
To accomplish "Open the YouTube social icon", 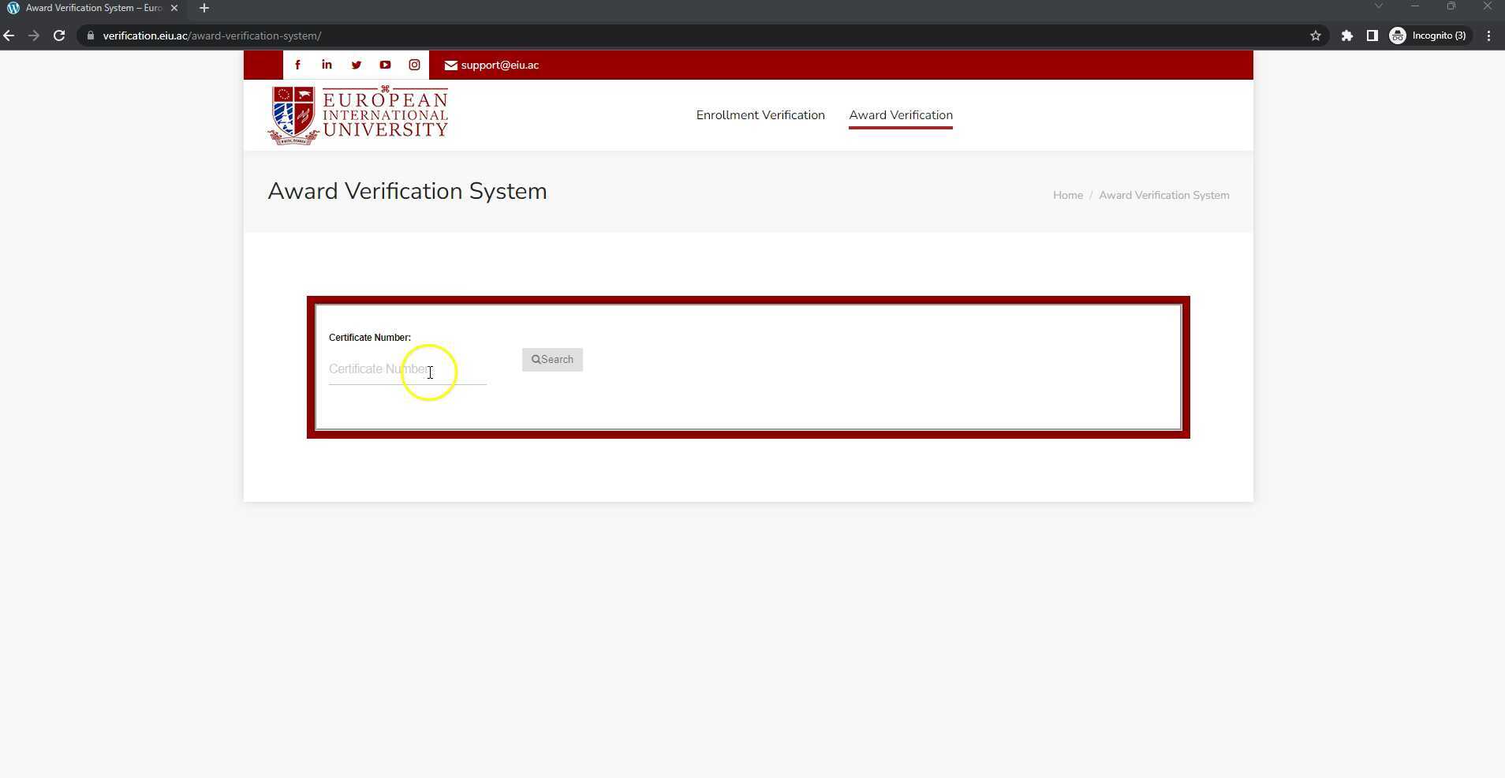I will pyautogui.click(x=385, y=65).
